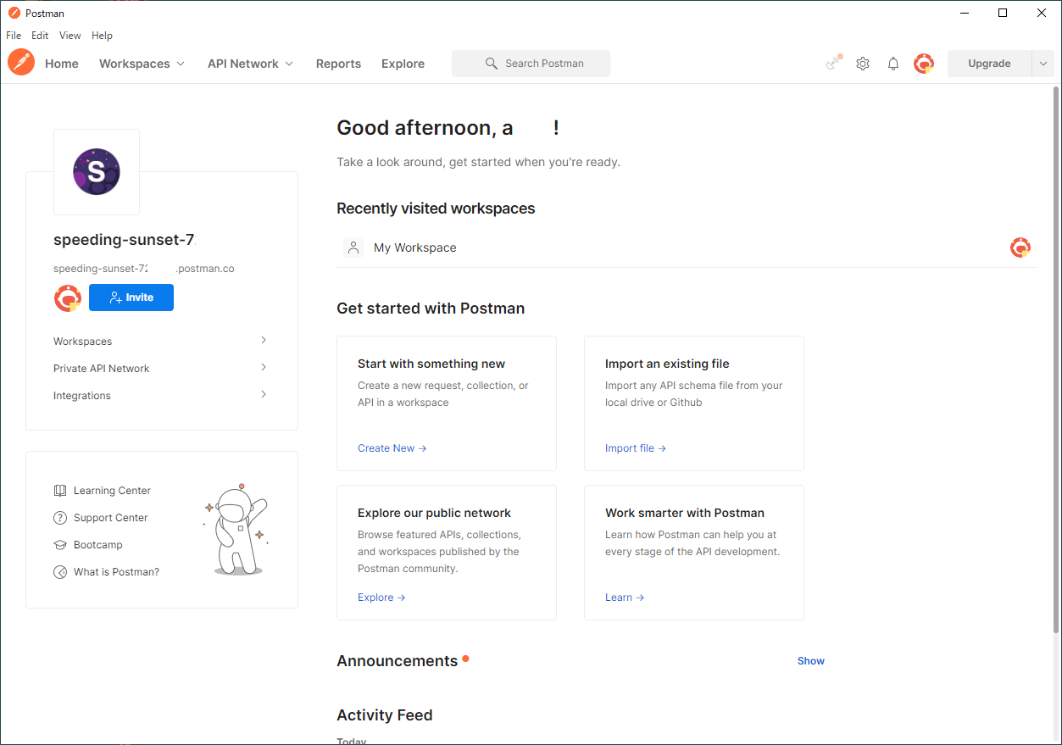The height and width of the screenshot is (745, 1062).
Task: Maximize the Postman window
Action: (x=1003, y=13)
